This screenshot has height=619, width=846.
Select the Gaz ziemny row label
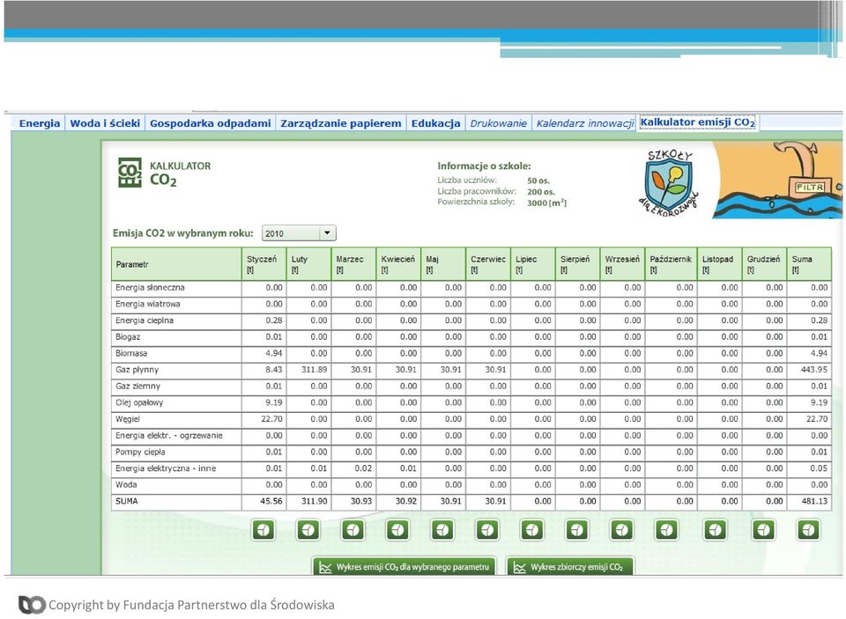138,386
